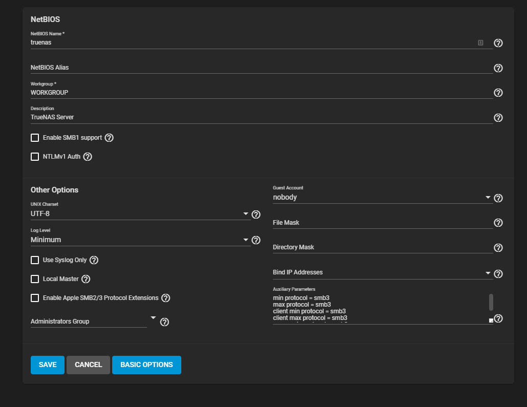Open Local Master help icon
This screenshot has height=407, width=527.
(86, 279)
